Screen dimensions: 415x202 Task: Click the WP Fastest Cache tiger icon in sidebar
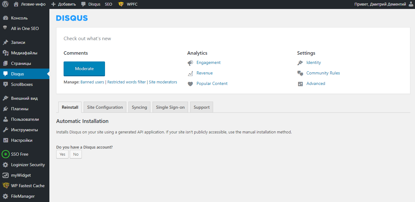(x=6, y=186)
